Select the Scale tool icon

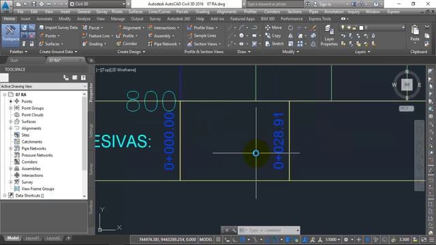tap(290, 44)
